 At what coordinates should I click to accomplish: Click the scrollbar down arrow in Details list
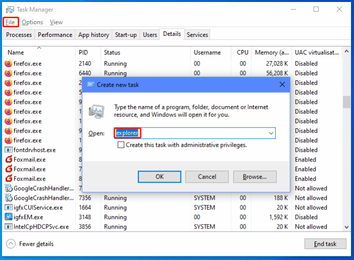(346, 227)
